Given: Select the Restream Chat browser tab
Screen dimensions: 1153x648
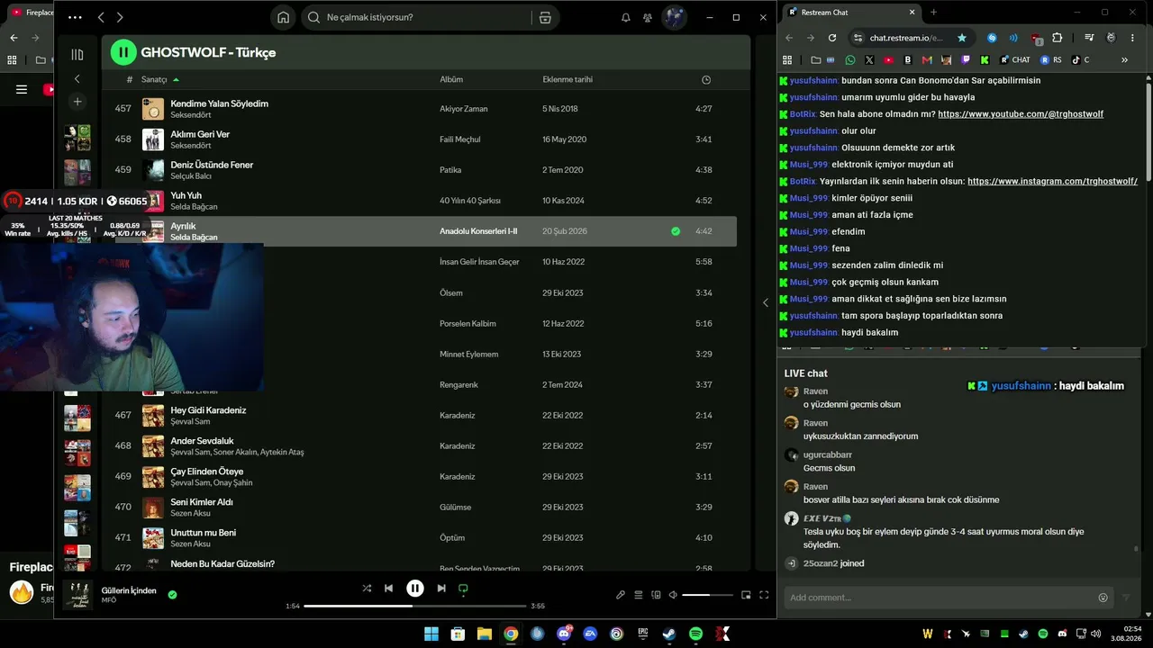Looking at the screenshot, I should coord(851,13).
